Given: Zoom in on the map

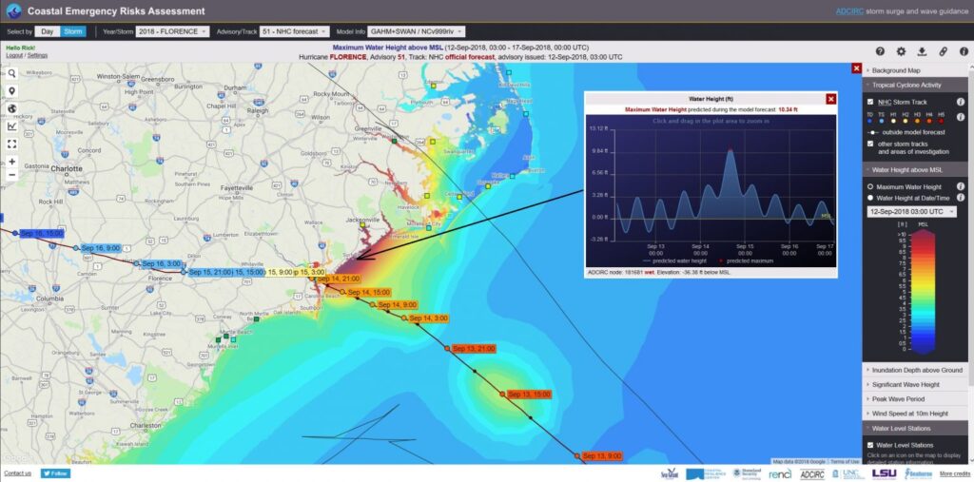Looking at the screenshot, I should tap(11, 162).
